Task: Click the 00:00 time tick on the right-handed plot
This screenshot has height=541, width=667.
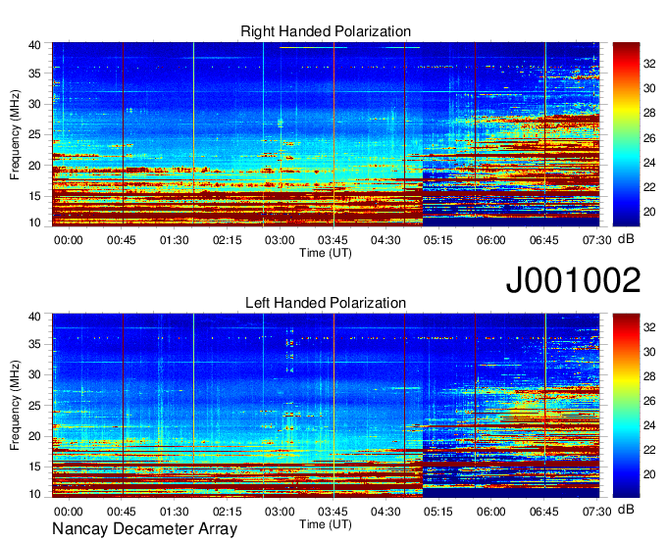Action: 68,240
